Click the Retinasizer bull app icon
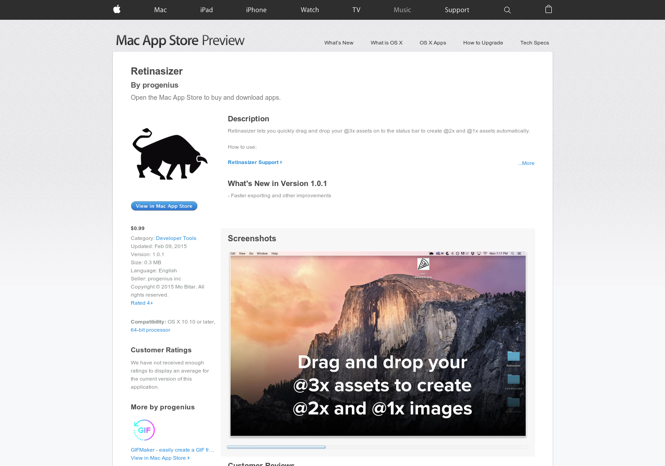Image resolution: width=665 pixels, height=466 pixels. (x=170, y=154)
